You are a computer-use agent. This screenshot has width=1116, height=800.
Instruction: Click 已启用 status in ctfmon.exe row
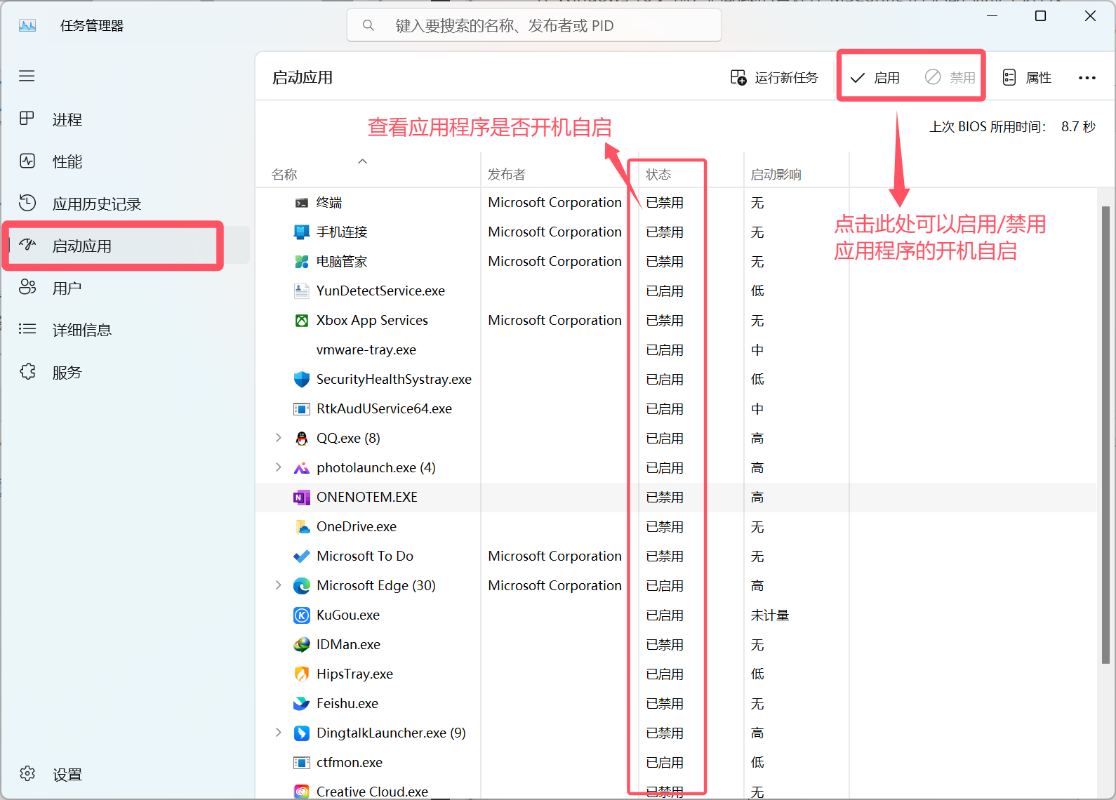[665, 763]
